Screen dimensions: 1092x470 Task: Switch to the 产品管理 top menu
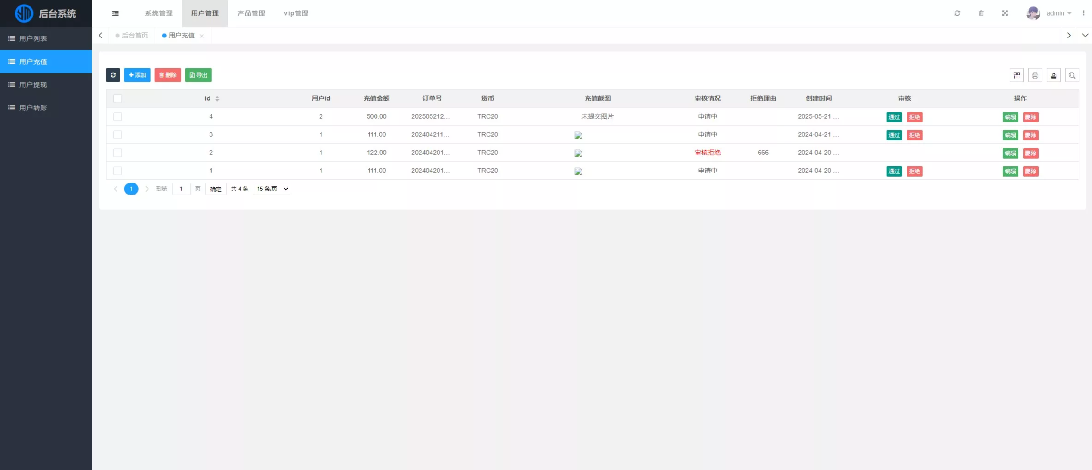tap(251, 13)
